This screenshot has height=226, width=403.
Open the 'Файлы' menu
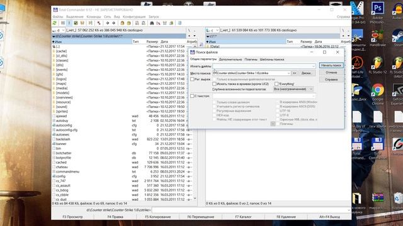point(58,17)
